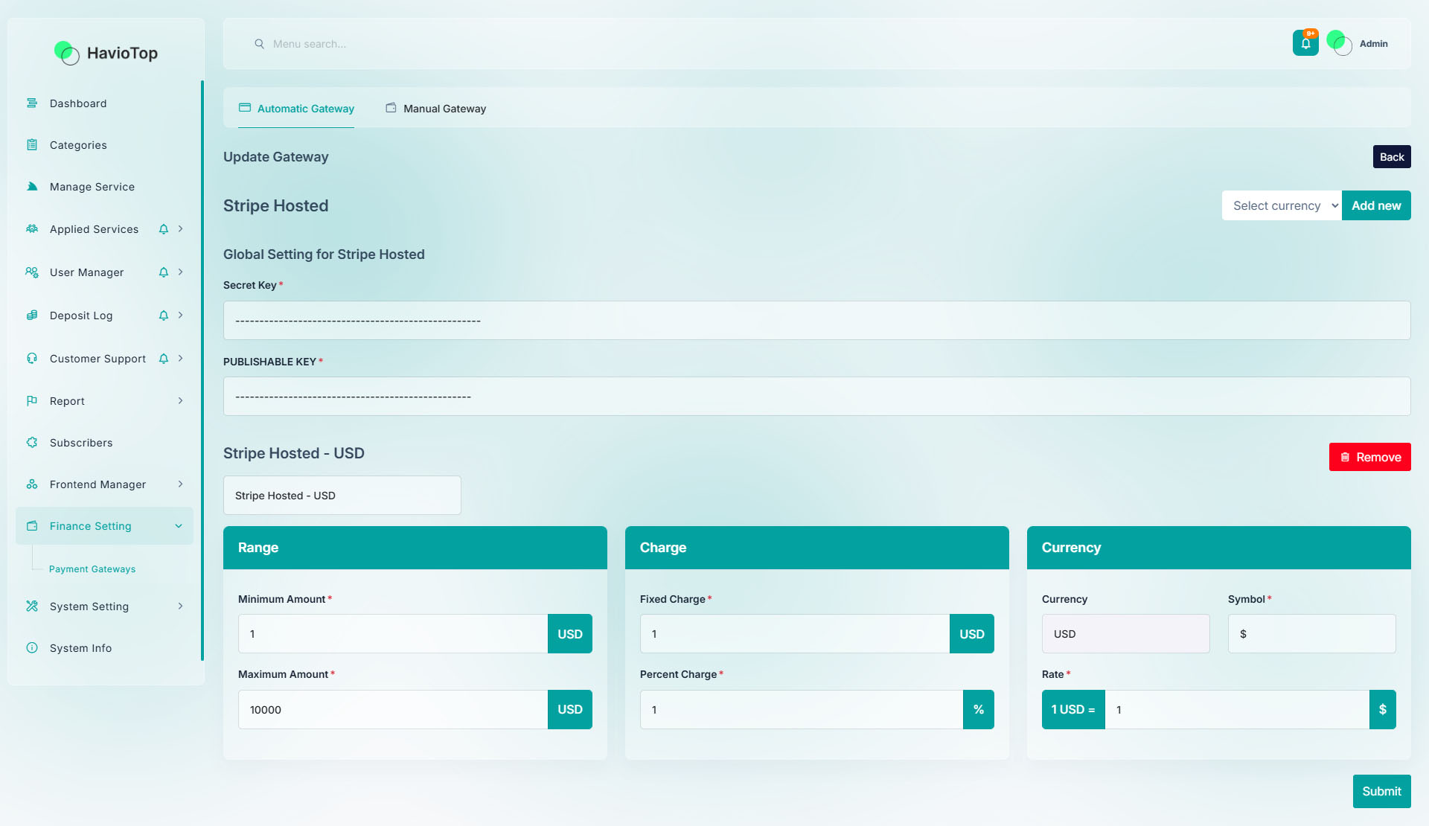This screenshot has width=1429, height=826.
Task: Click the Manage Service sidebar icon
Action: point(32,187)
